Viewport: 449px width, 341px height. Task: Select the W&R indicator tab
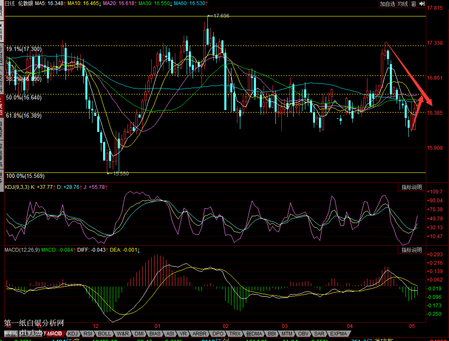click(123, 333)
